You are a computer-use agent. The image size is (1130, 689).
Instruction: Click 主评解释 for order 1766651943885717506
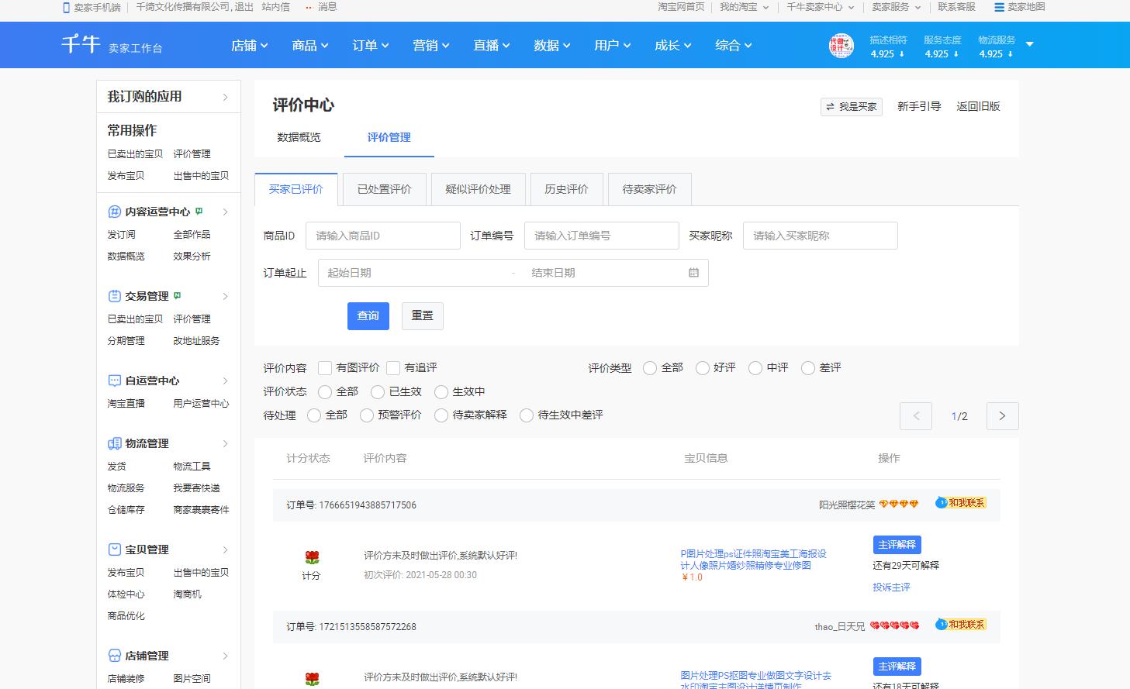coord(897,545)
